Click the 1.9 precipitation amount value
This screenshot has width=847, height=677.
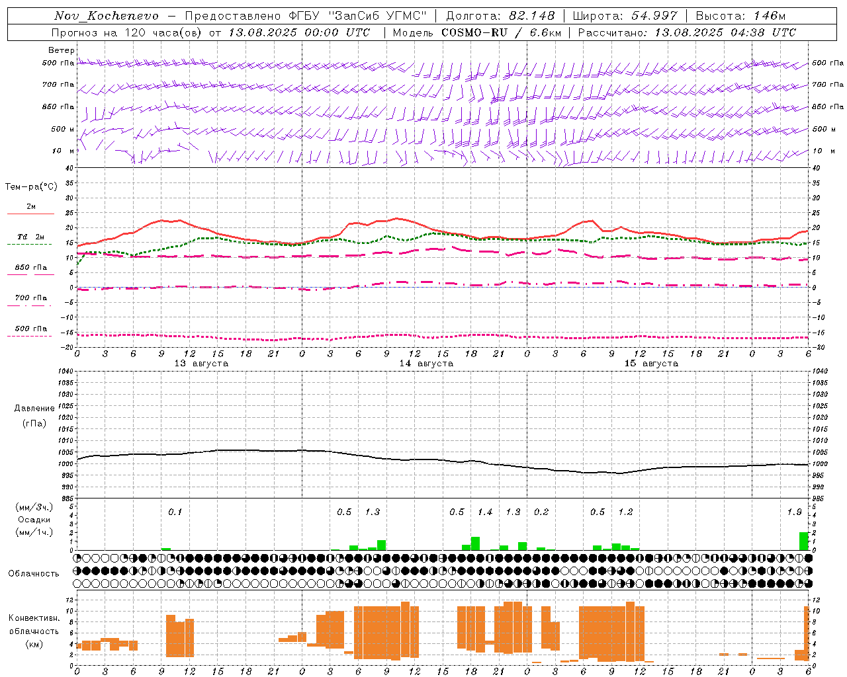click(x=794, y=512)
